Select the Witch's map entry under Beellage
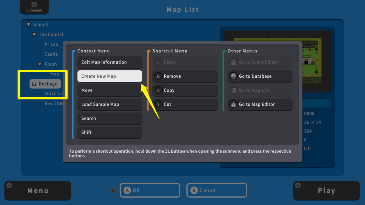365x205 pixels. click(x=53, y=94)
